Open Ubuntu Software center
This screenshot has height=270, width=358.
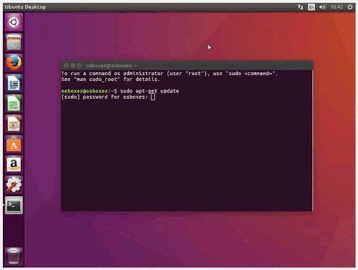tap(14, 144)
